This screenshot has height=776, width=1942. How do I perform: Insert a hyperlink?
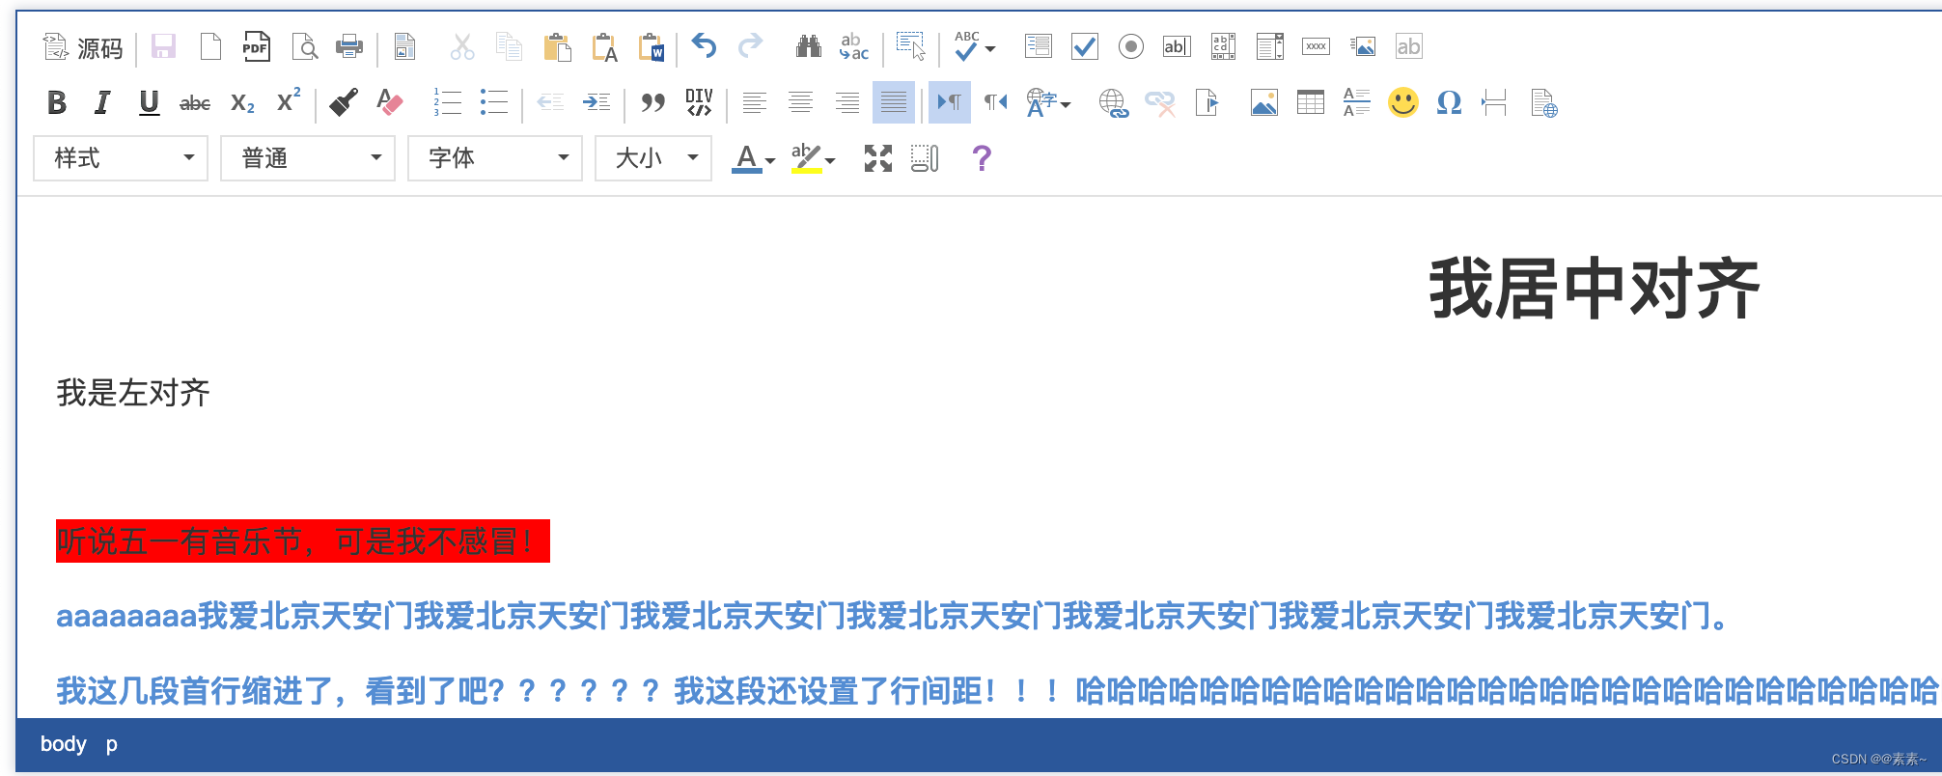(x=1113, y=102)
